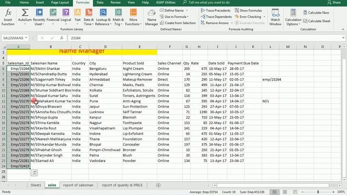This screenshot has width=347, height=195.
Task: Open Recently Used functions list
Action: [x=39, y=17]
